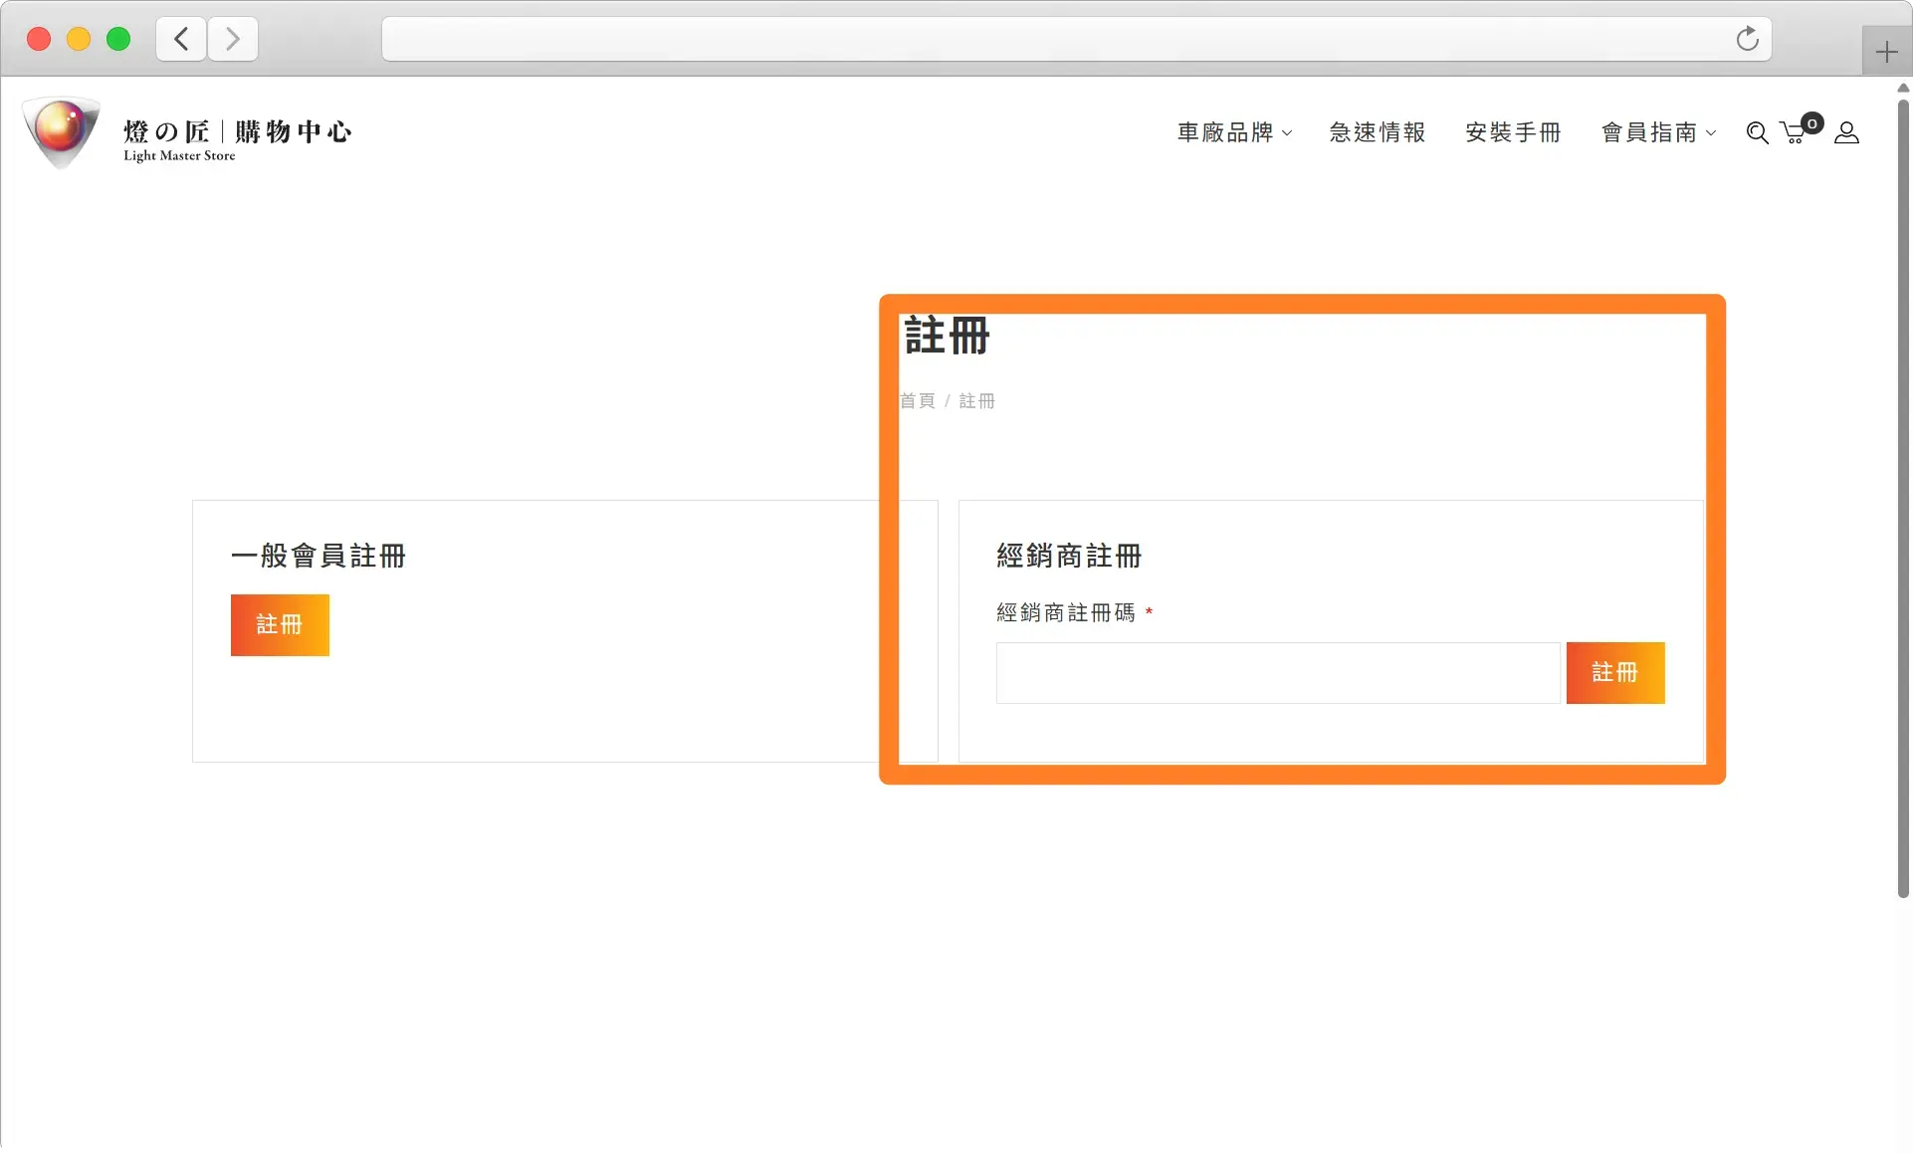This screenshot has height=1153, width=1913.
Task: Click the Light Master Store logo
Action: click(62, 132)
